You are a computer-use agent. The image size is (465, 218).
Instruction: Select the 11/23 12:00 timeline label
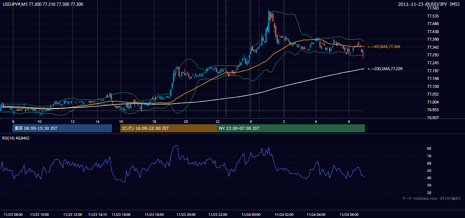point(72,214)
